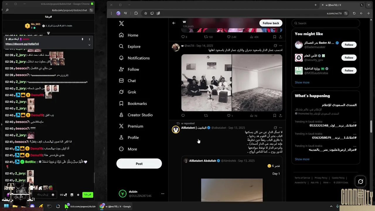Open Privacy Policy link
This screenshot has width=375, height=211.
tap(321, 178)
